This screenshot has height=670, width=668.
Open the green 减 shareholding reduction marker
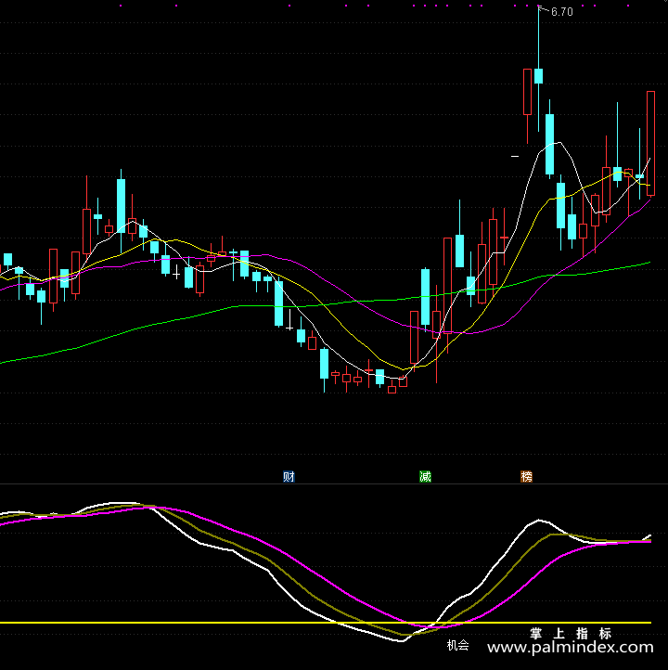[x=425, y=476]
